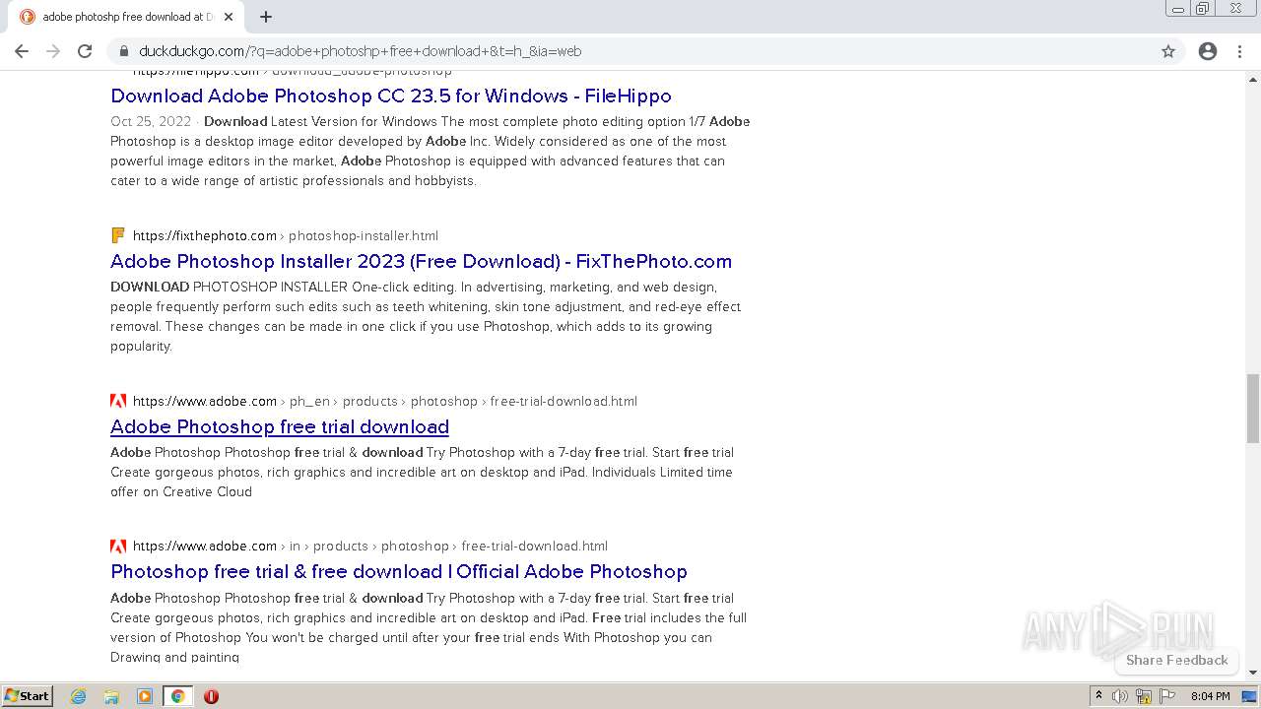Open Photoshop free trial Official Adobe Photoshop result
The image size is (1261, 709).
(x=399, y=571)
